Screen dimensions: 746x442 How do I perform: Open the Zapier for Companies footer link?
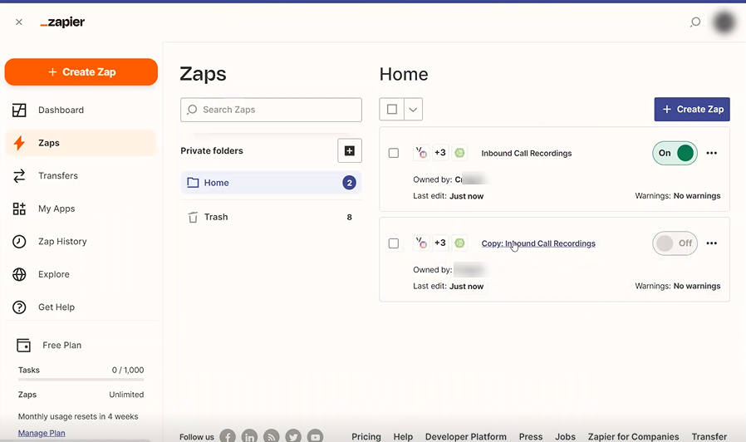pyautogui.click(x=633, y=436)
